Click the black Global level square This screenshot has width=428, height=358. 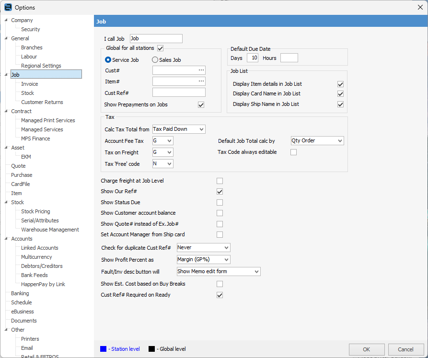152,349
